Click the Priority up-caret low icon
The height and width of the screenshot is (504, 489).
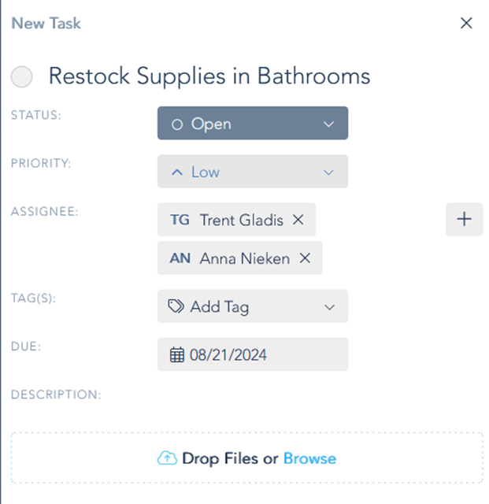(x=177, y=172)
